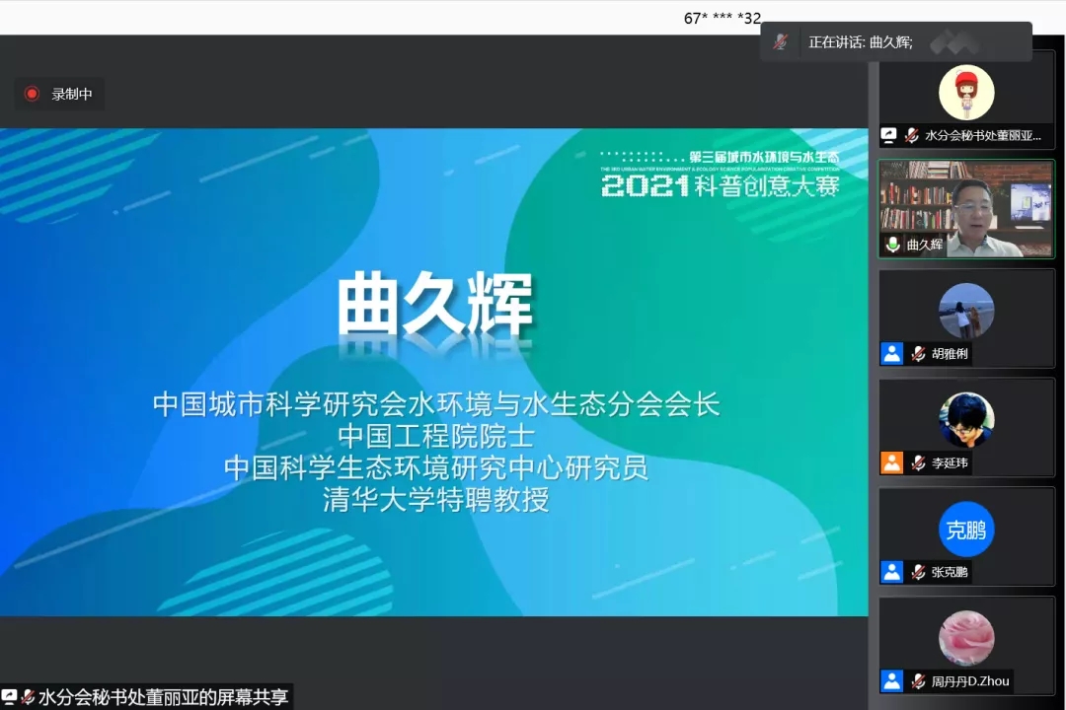Click slide line 清华大学特聘教授
Viewport: 1066px width, 710px height.
[x=436, y=500]
